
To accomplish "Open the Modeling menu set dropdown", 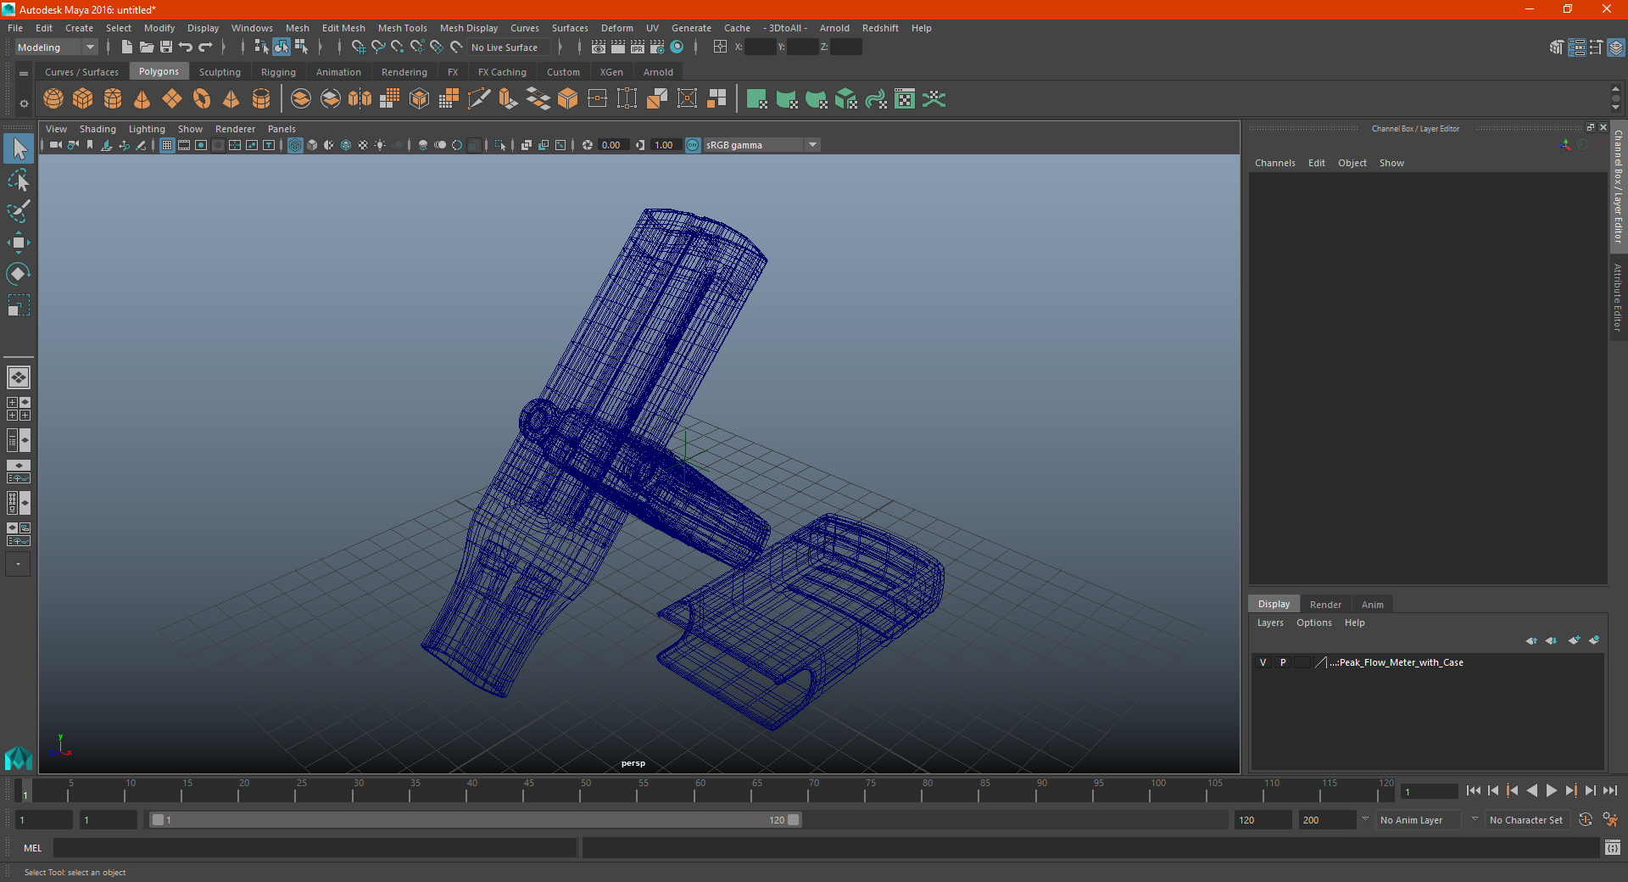I will (57, 47).
